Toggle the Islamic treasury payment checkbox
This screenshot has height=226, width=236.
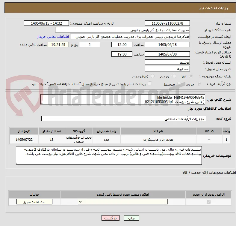(150, 83)
